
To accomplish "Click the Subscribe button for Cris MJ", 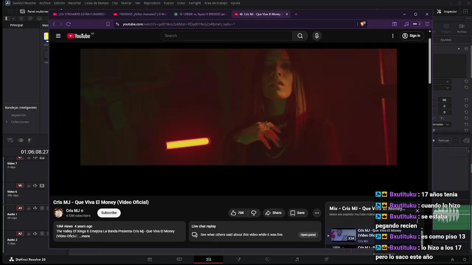I will [109, 213].
